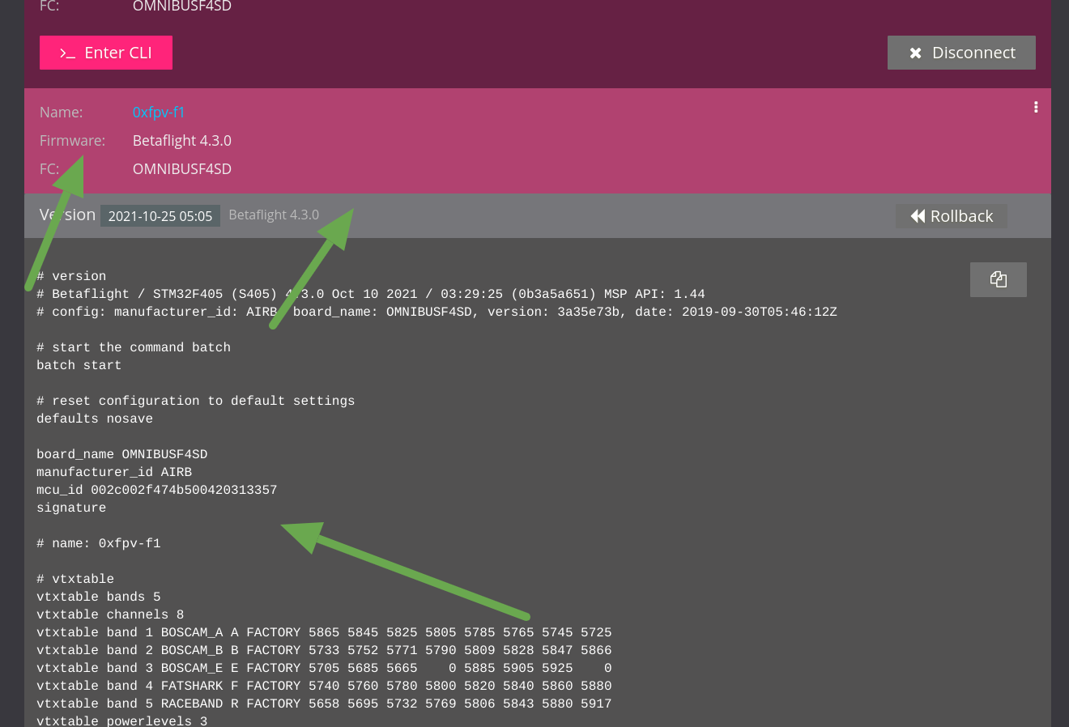1069x727 pixels.
Task: Click the Enter CLI button
Action: tap(106, 52)
